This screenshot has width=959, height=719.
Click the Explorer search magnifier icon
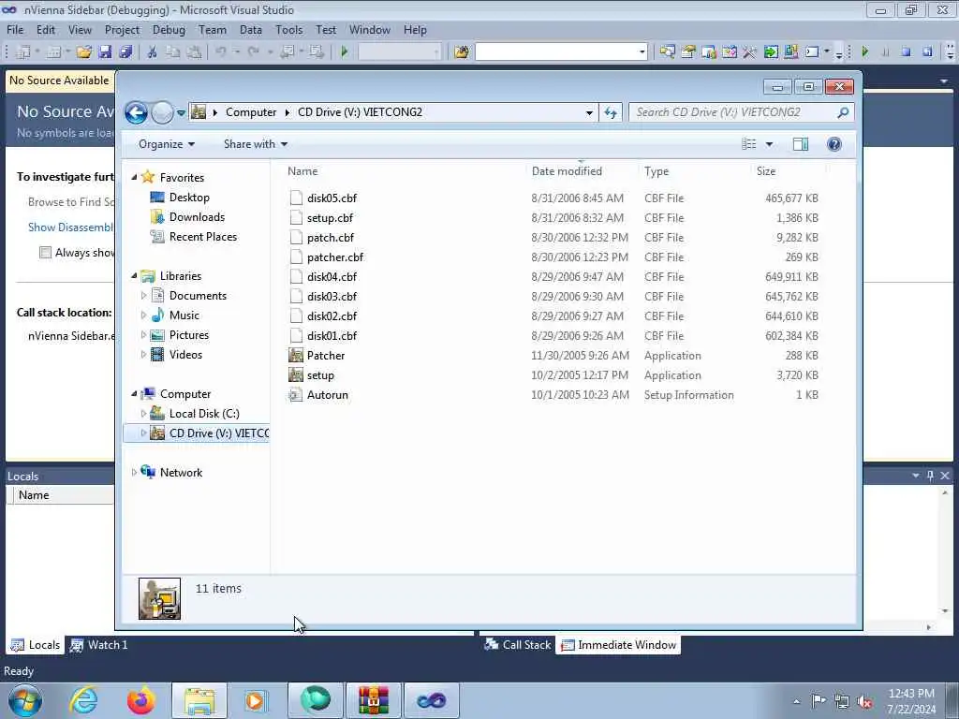click(x=843, y=112)
